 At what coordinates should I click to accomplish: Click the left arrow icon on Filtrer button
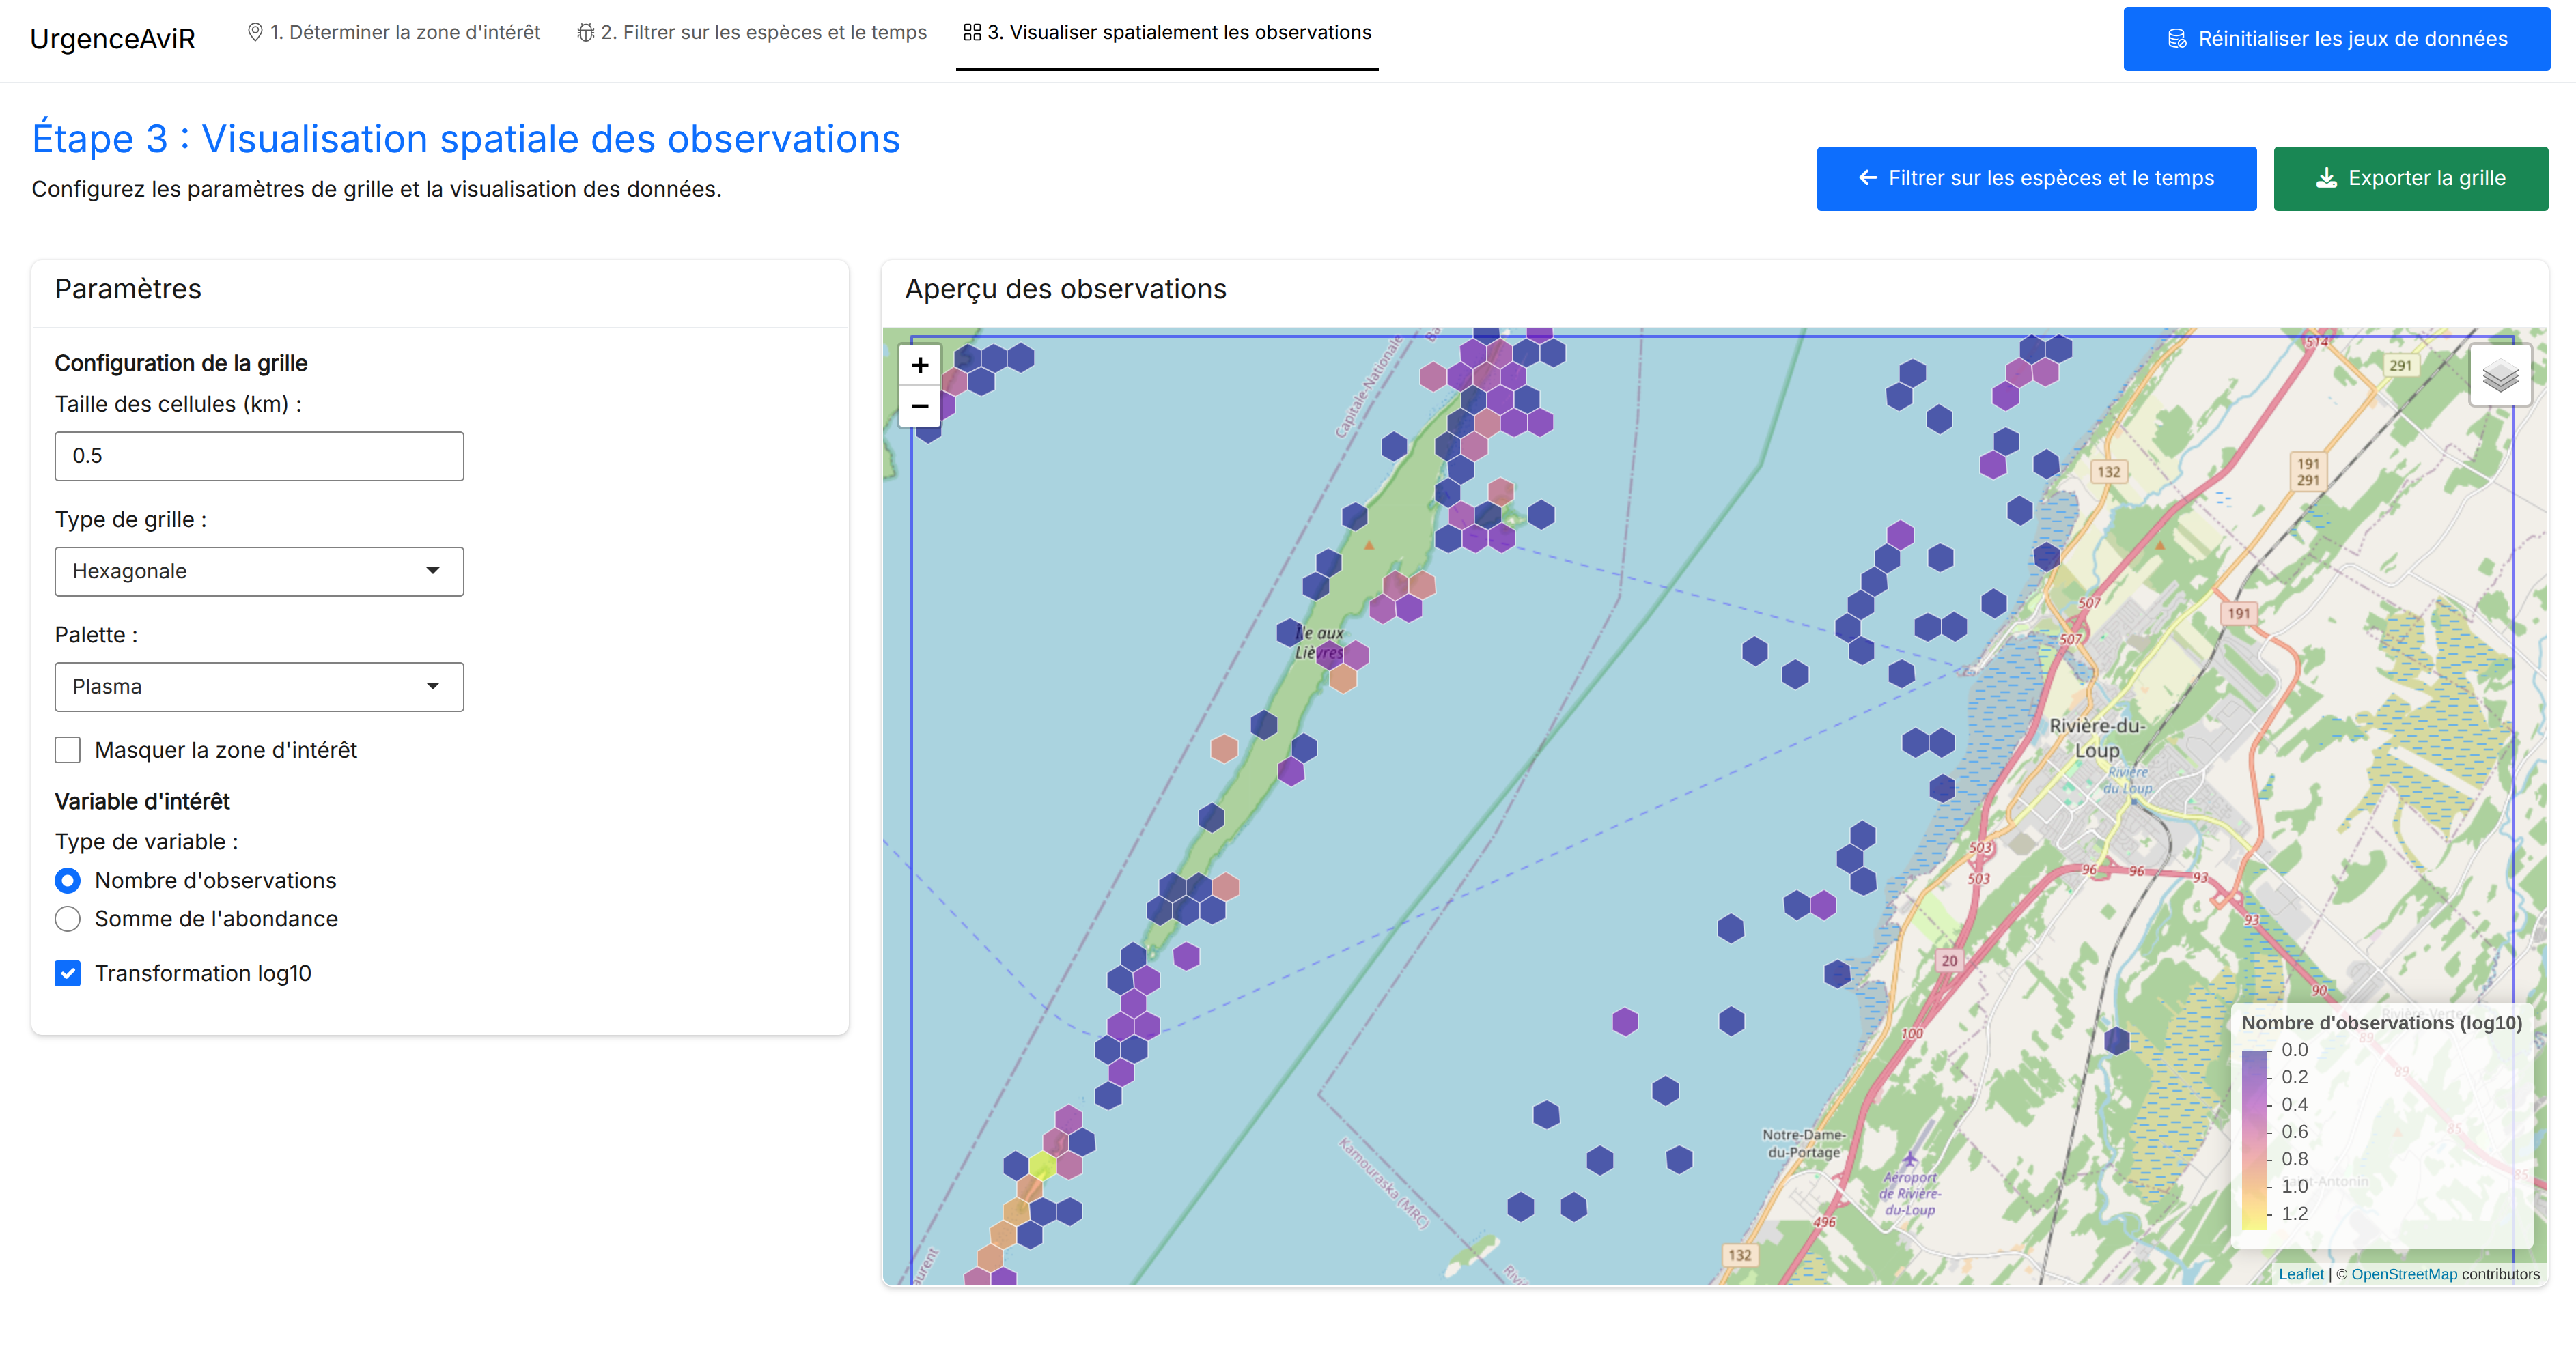[1867, 179]
